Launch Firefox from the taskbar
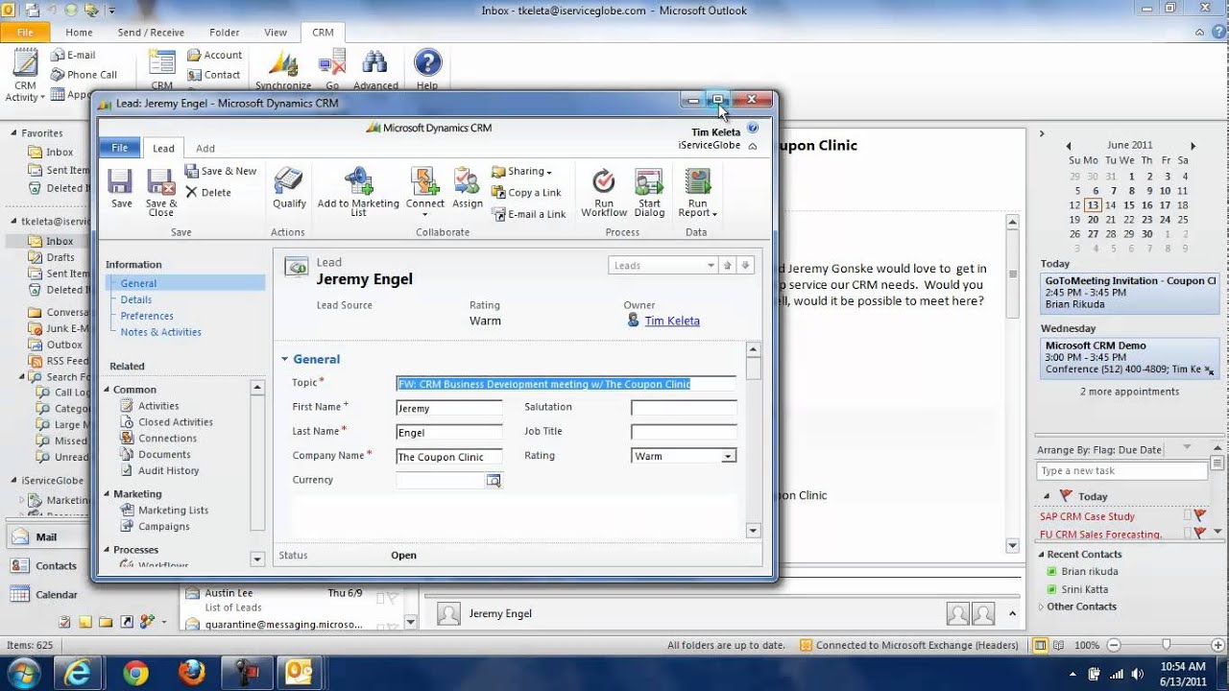Image resolution: width=1229 pixels, height=691 pixels. [x=191, y=672]
